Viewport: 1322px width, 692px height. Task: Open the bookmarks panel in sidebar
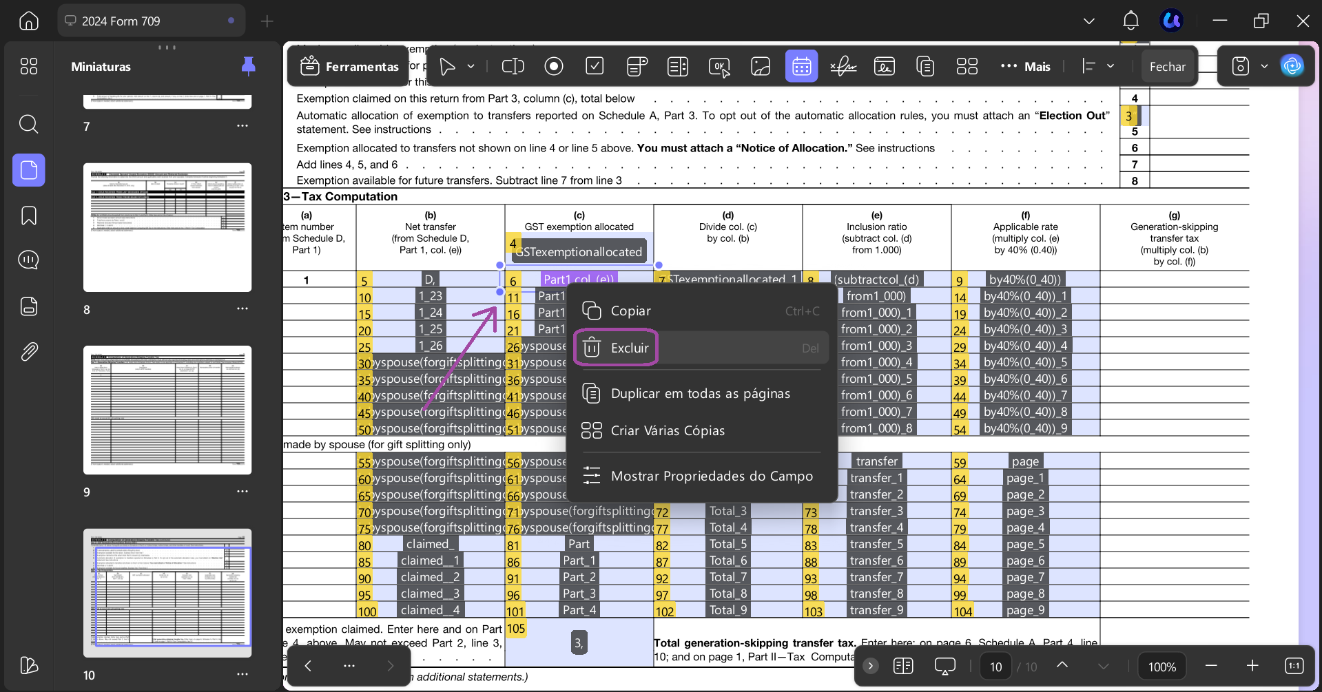[x=28, y=216]
